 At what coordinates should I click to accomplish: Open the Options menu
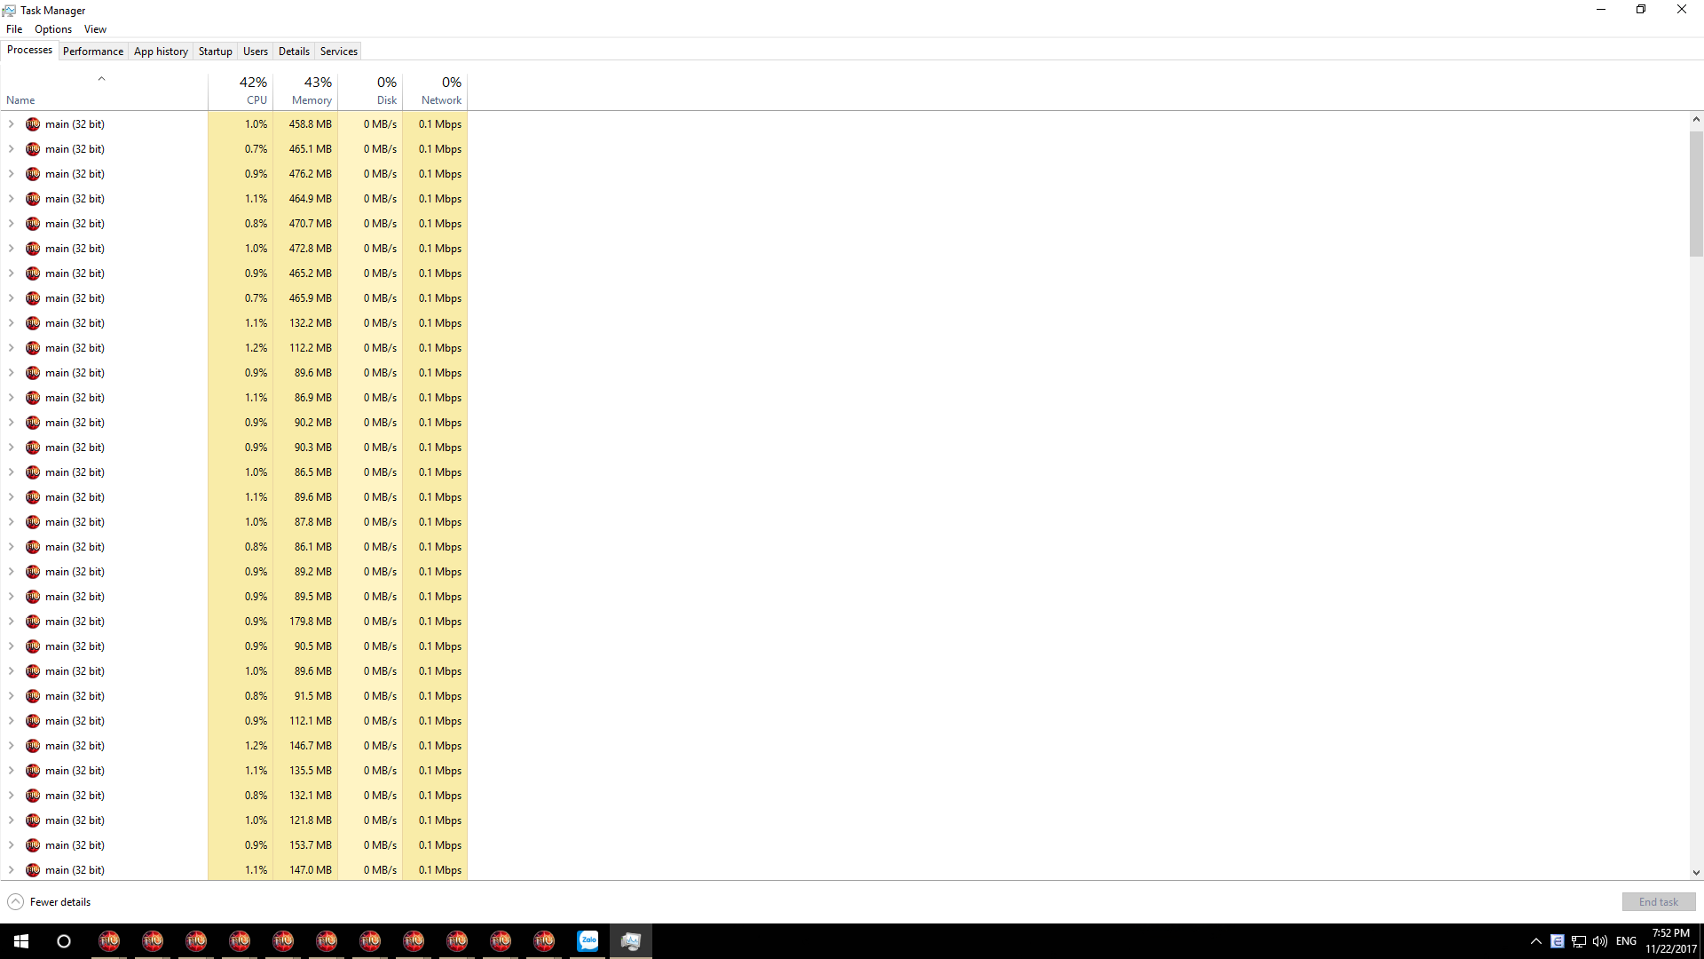(x=53, y=29)
